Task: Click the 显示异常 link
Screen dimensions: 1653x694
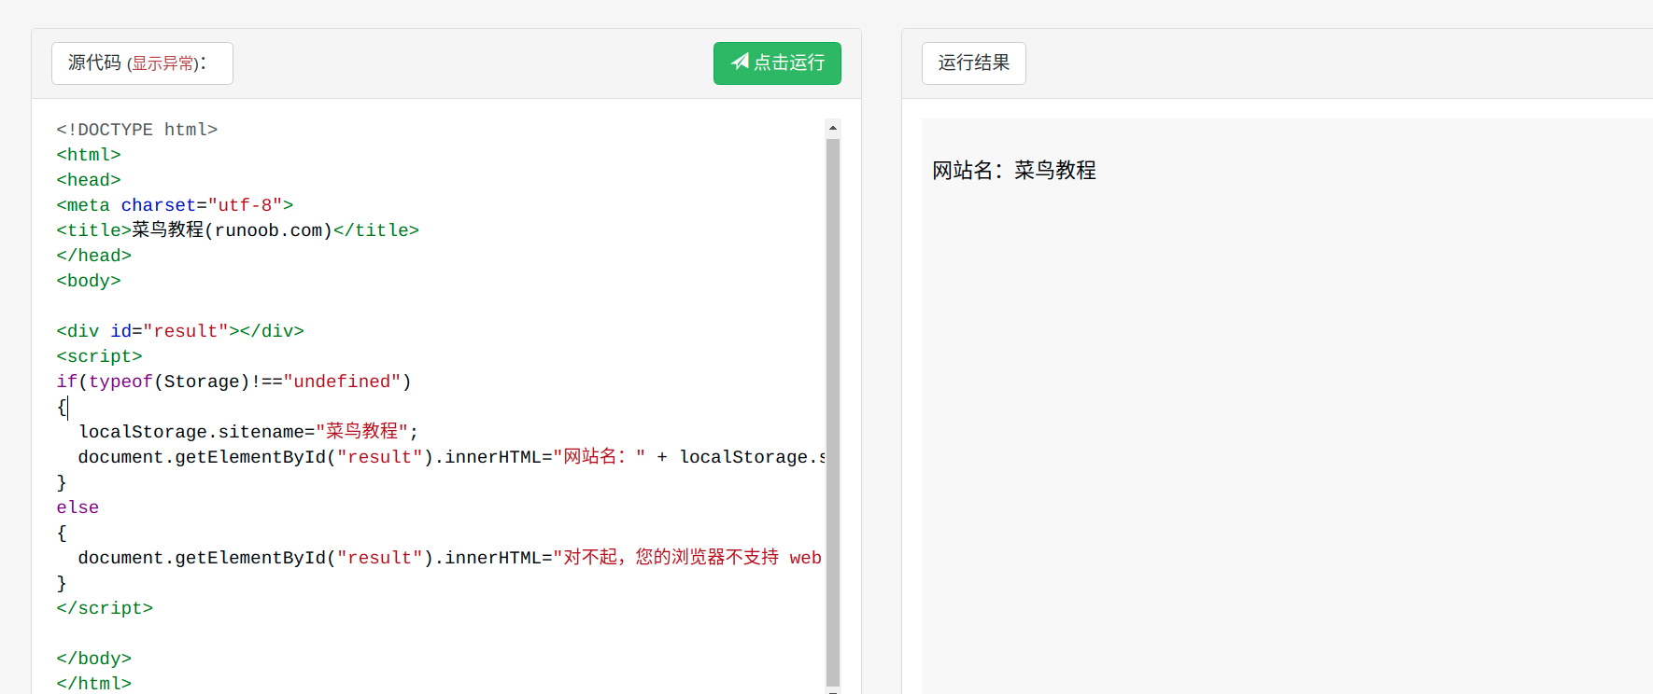Action: point(162,63)
